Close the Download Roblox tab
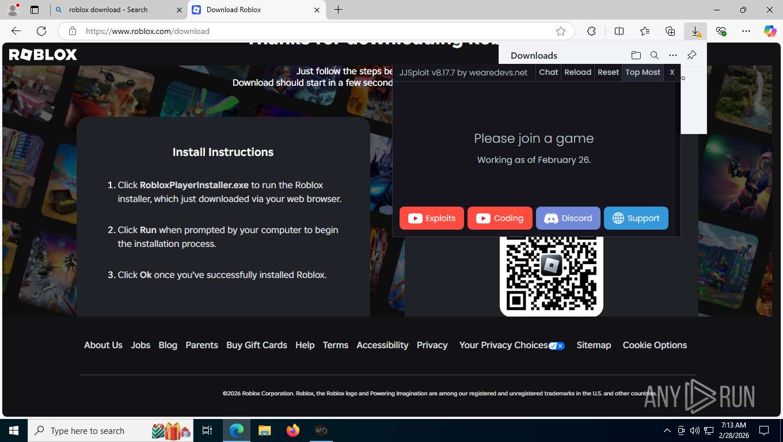 click(x=317, y=10)
